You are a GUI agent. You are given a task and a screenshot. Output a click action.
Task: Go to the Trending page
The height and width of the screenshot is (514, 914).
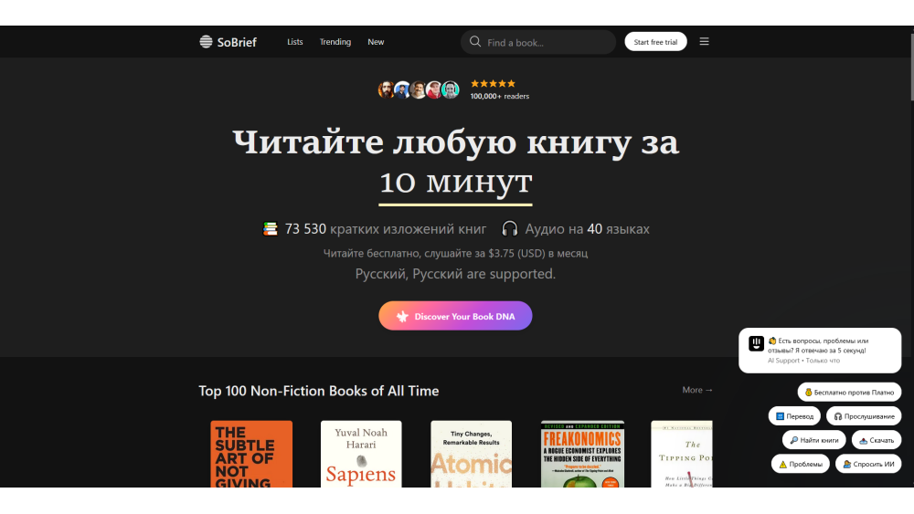(x=335, y=42)
